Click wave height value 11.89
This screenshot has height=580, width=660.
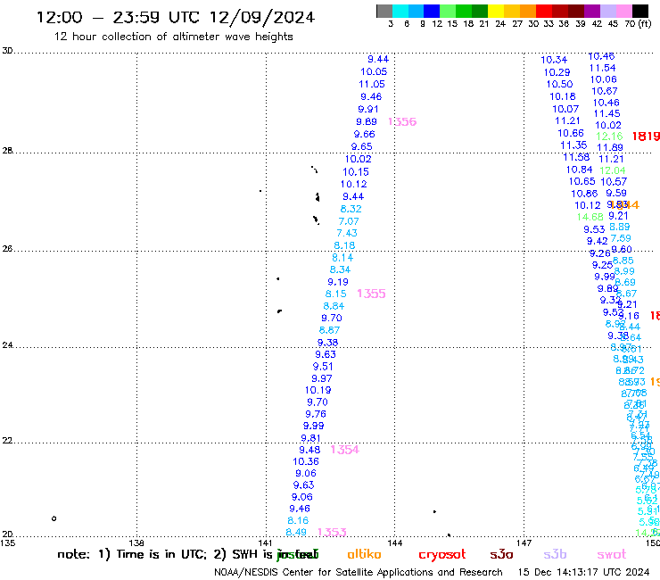610,147
